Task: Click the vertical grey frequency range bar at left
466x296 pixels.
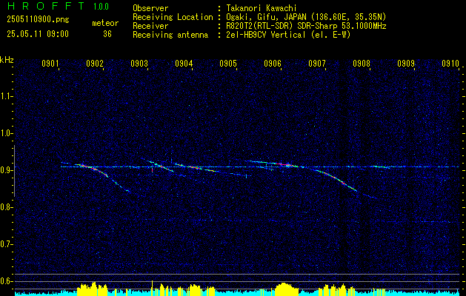Action: (14, 171)
